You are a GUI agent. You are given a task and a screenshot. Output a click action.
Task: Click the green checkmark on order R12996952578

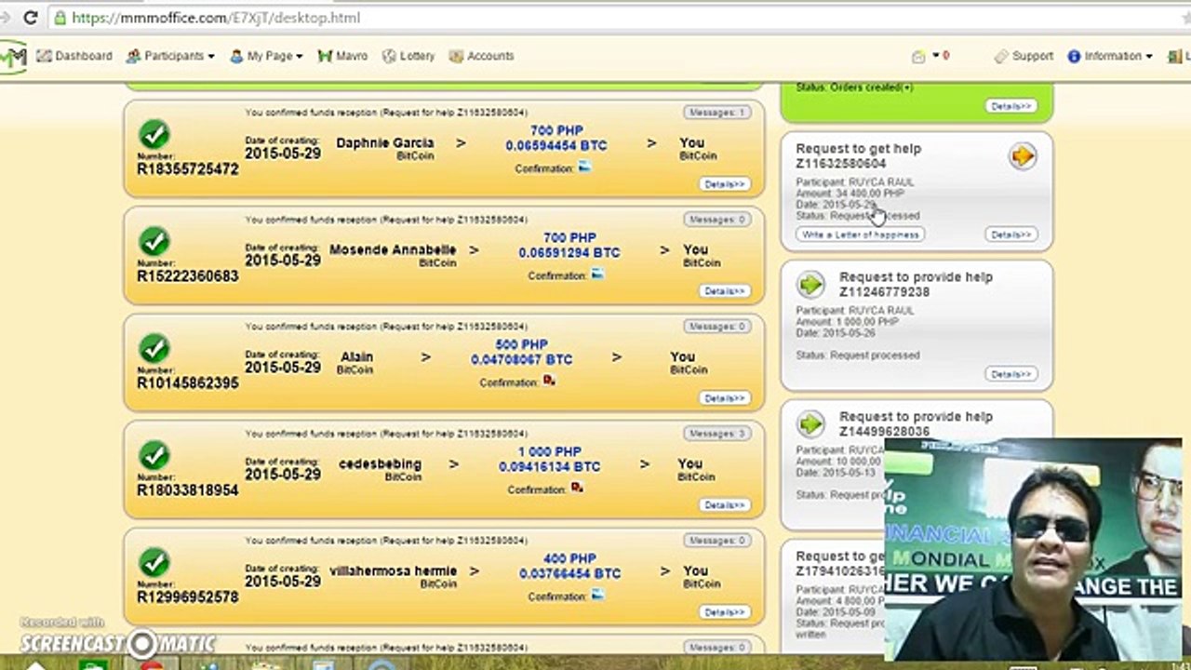tap(154, 563)
